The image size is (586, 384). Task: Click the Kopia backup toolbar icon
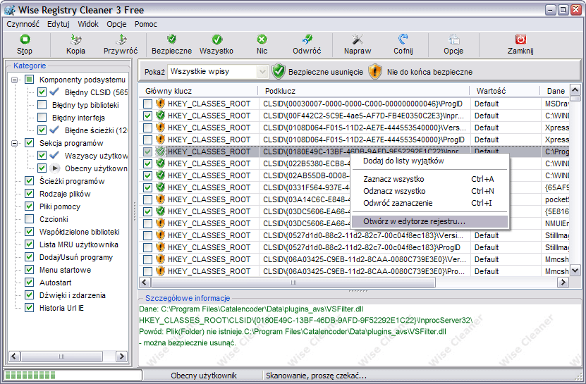(76, 39)
